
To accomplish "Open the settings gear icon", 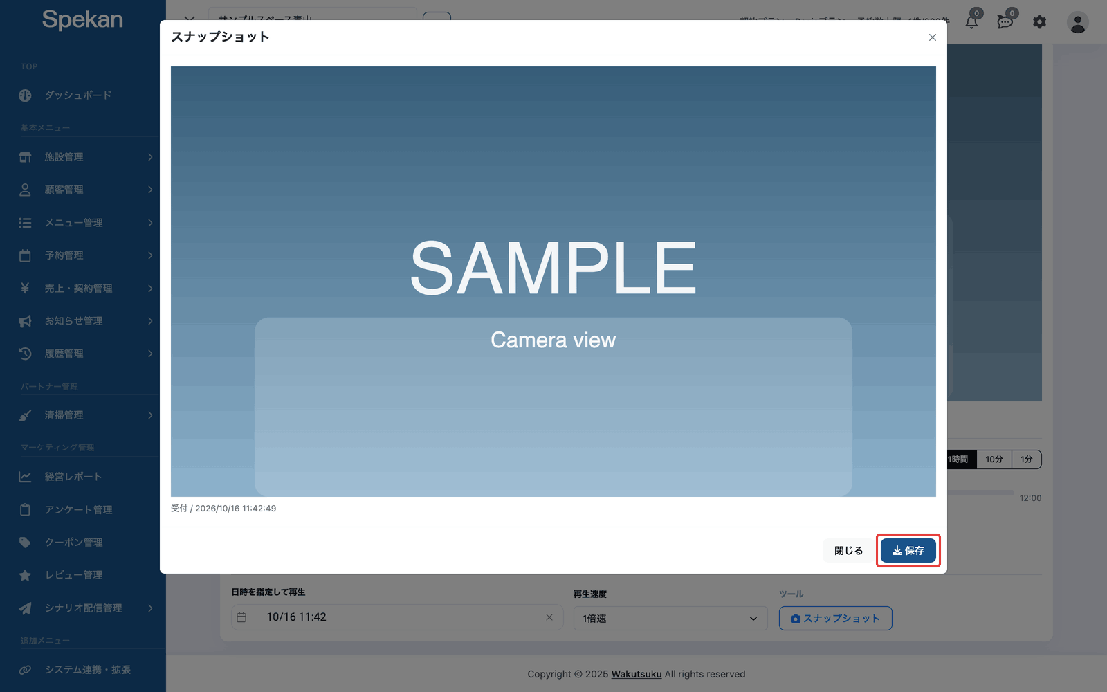I will point(1039,22).
